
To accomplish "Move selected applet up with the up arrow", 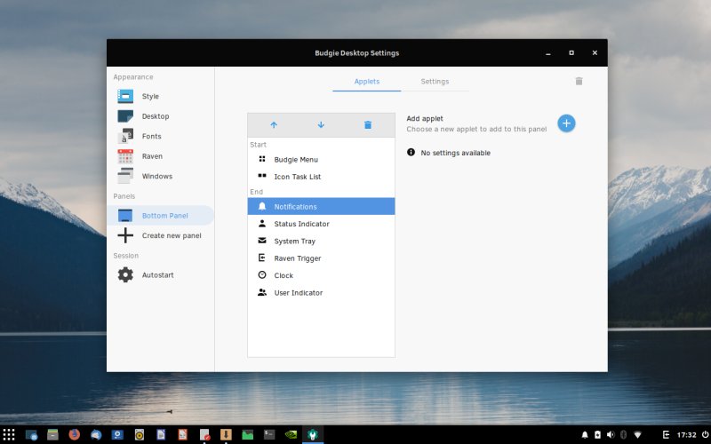I will 274,125.
